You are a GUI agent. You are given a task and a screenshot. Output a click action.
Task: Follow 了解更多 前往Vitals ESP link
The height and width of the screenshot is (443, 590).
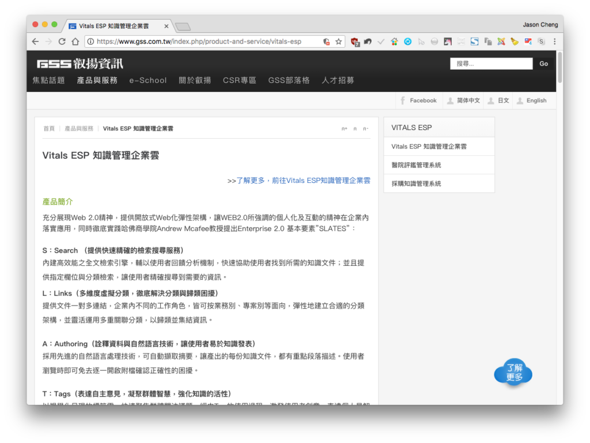tap(299, 181)
